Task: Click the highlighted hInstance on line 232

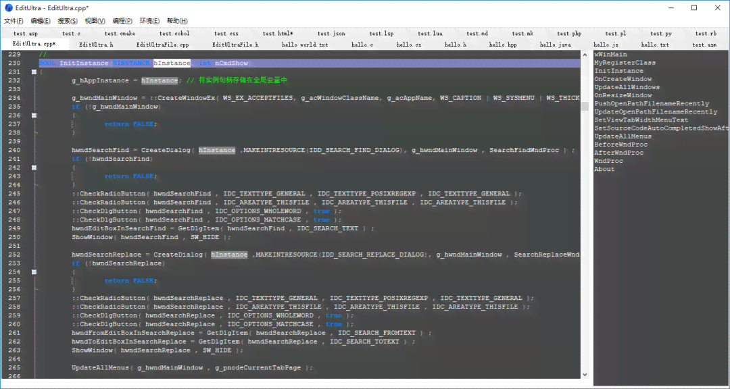Action: (160, 80)
